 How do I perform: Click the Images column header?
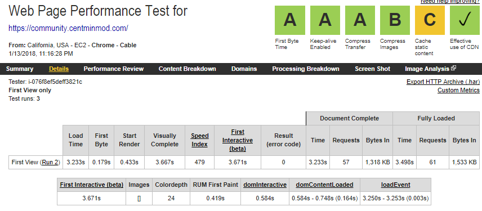139,185
